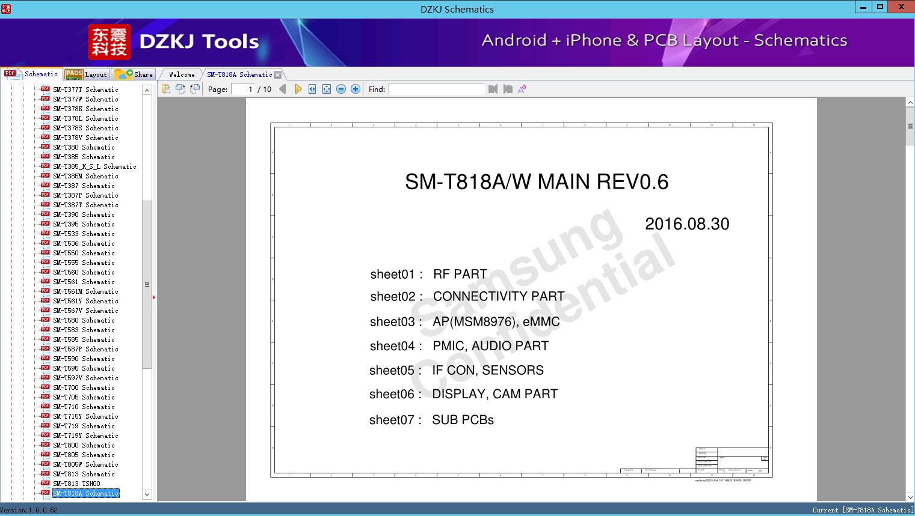This screenshot has height=516, width=915.
Task: Open SM-T536 Schematic in the tree
Action: tap(84, 243)
